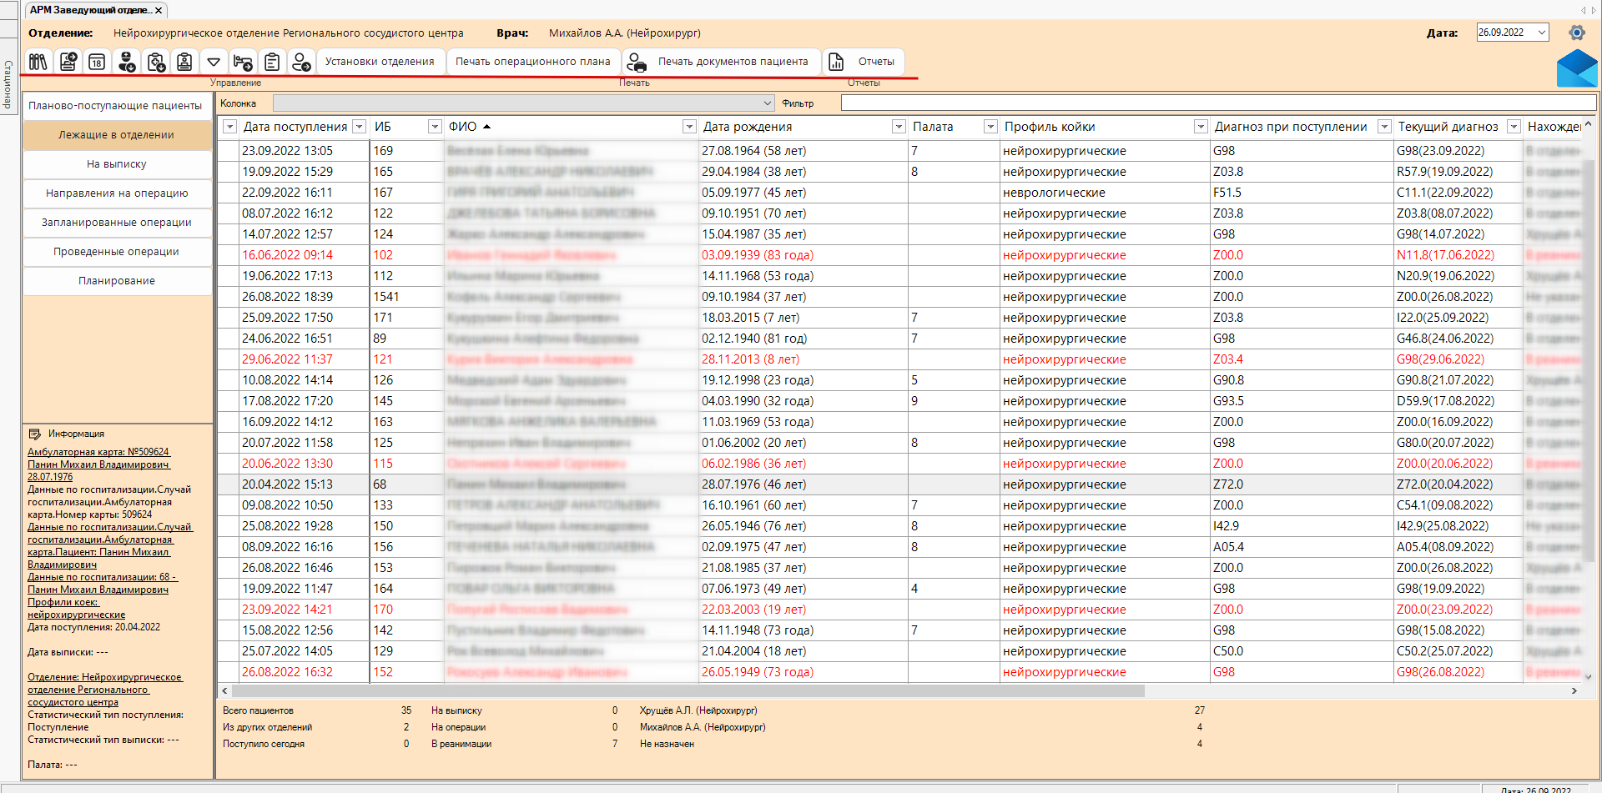Click the table horizontal scroll right arrow
The image size is (1602, 793).
(x=1574, y=690)
